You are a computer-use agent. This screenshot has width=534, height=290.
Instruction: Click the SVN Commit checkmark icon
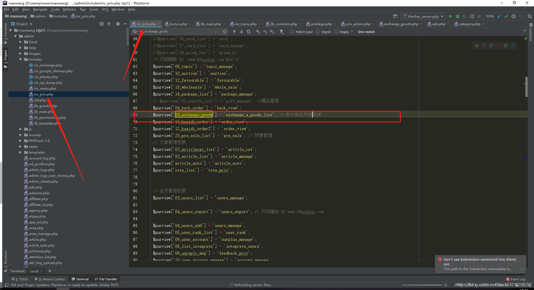pyautogui.click(x=506, y=16)
